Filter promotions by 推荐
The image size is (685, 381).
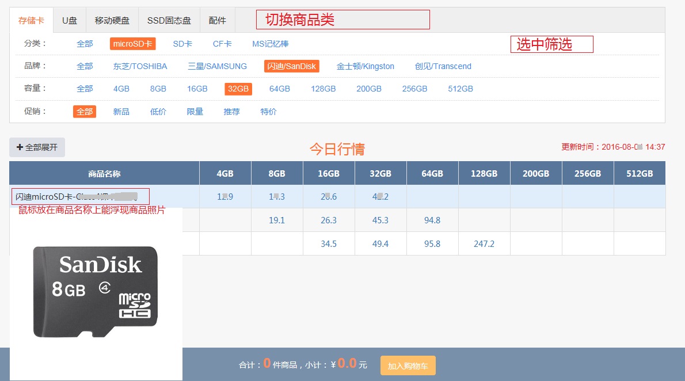click(x=231, y=112)
